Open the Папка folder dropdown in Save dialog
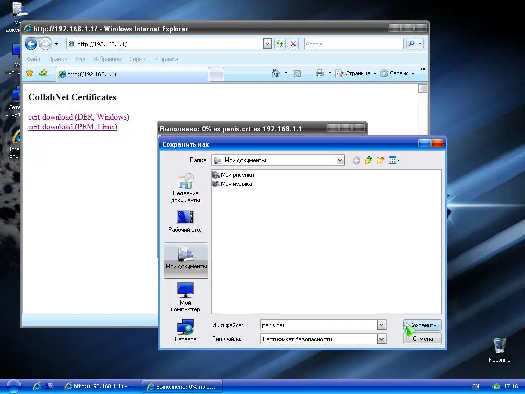The image size is (525, 394). click(340, 160)
